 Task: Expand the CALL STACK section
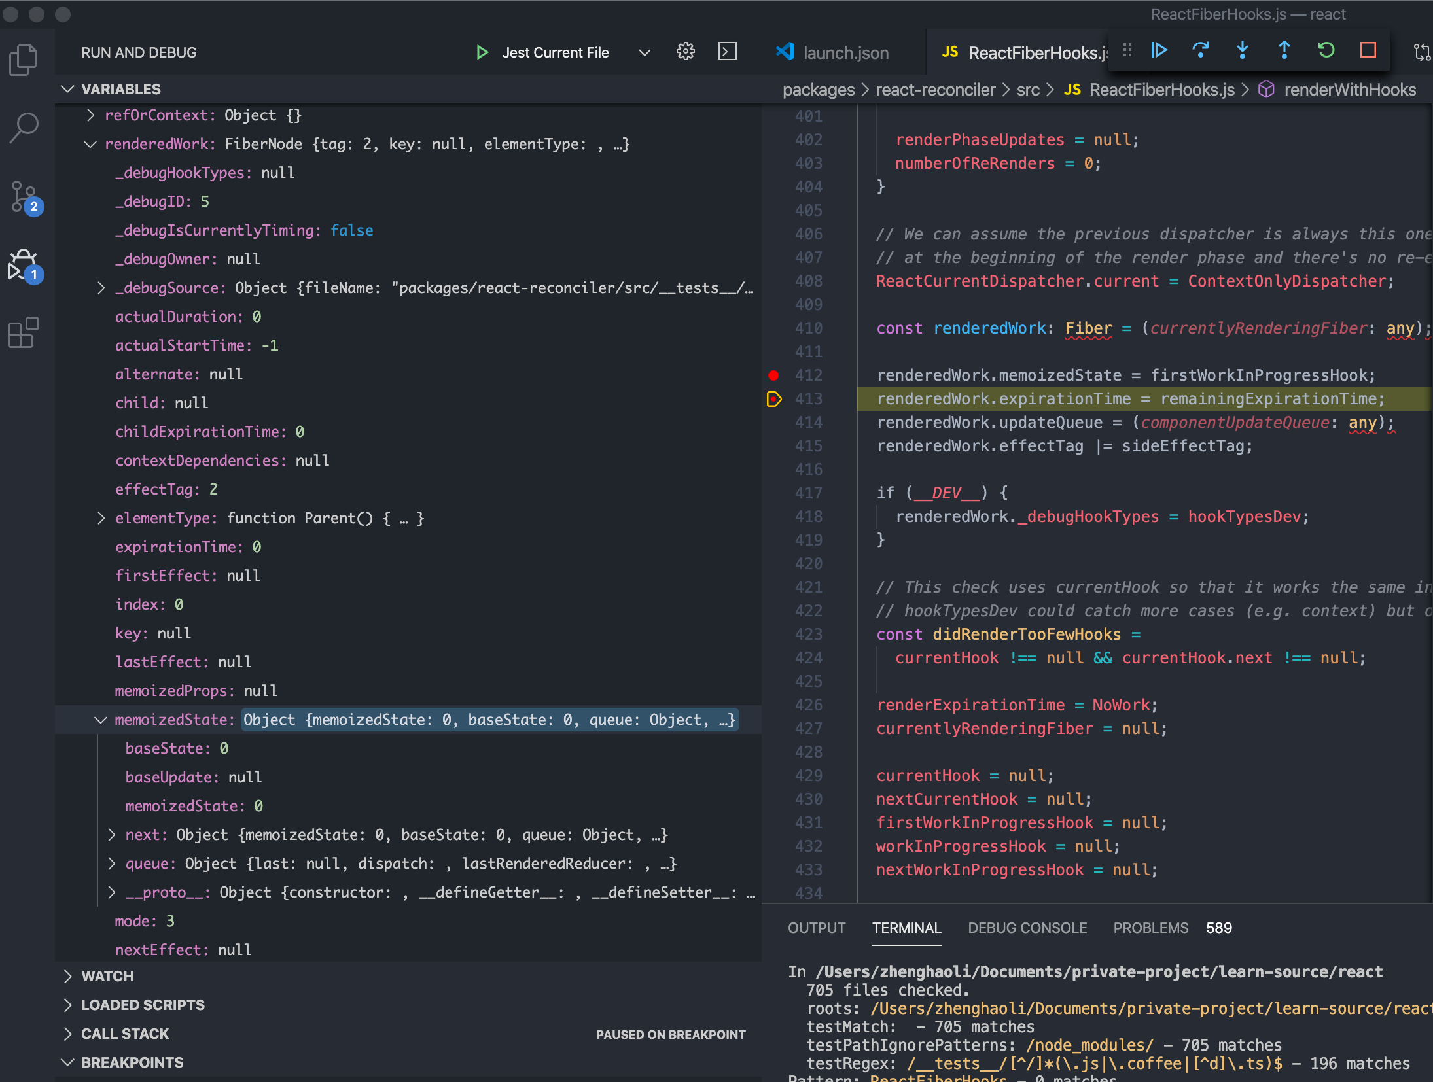pos(124,1034)
